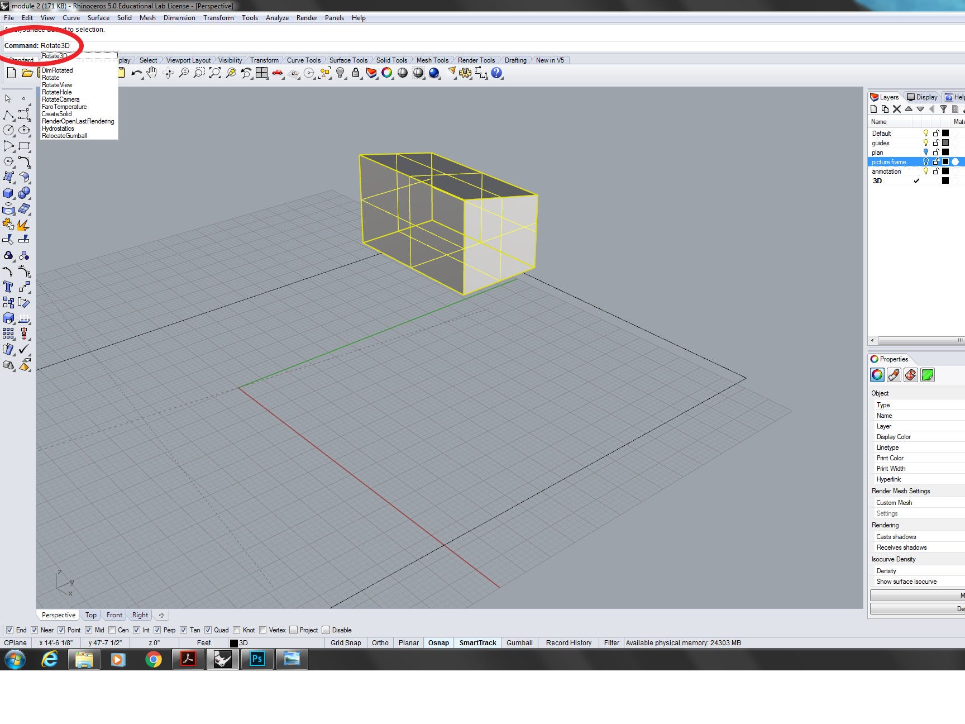This screenshot has width=965, height=724.
Task: Click the Undo arrow on the toolbar
Action: coord(136,73)
